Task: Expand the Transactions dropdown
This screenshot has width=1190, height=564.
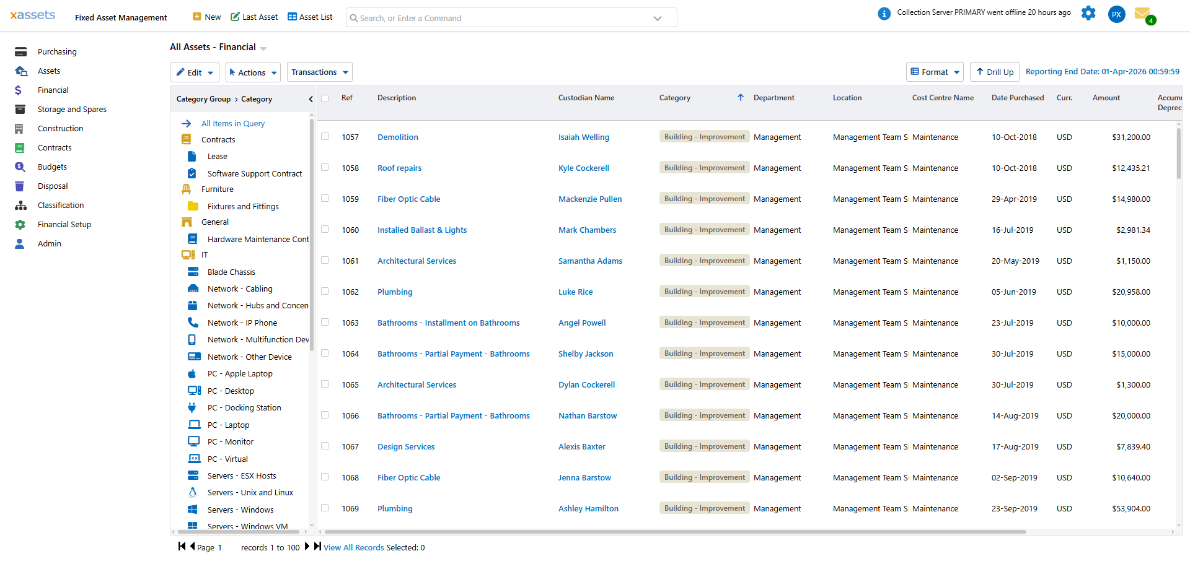Action: [x=319, y=72]
